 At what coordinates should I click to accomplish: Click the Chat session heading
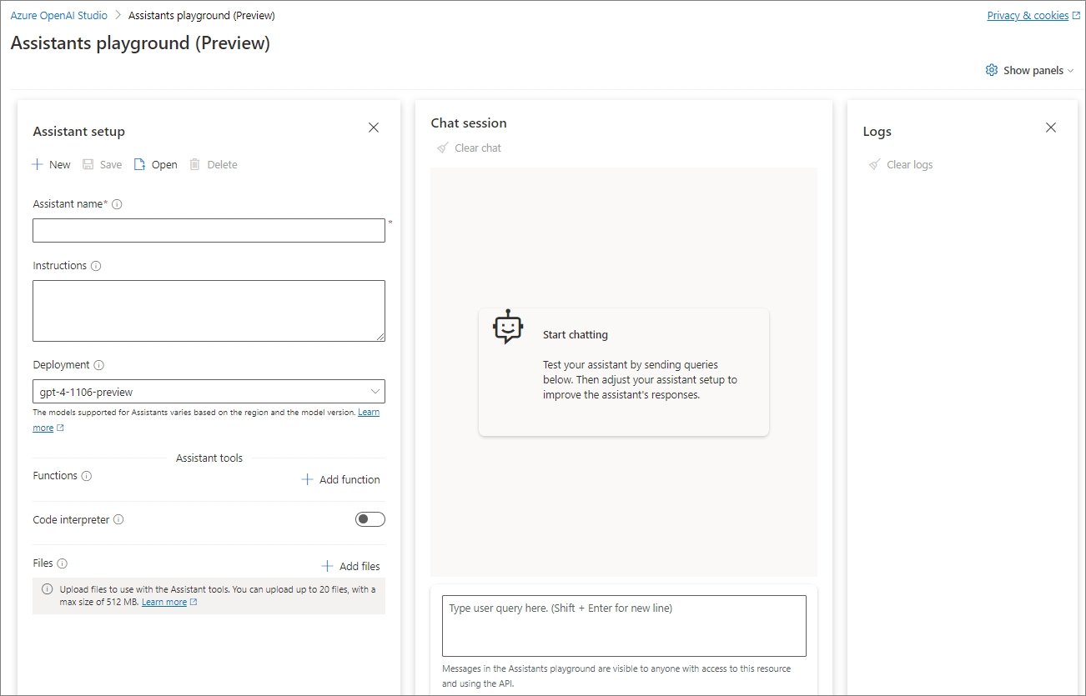(x=469, y=123)
